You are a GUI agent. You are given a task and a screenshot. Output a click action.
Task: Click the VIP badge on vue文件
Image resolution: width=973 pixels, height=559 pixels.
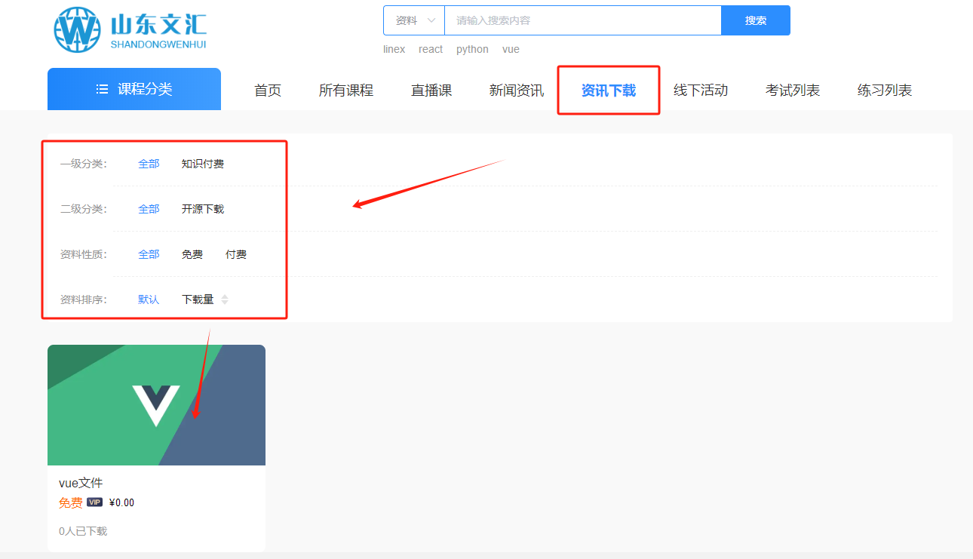[94, 502]
